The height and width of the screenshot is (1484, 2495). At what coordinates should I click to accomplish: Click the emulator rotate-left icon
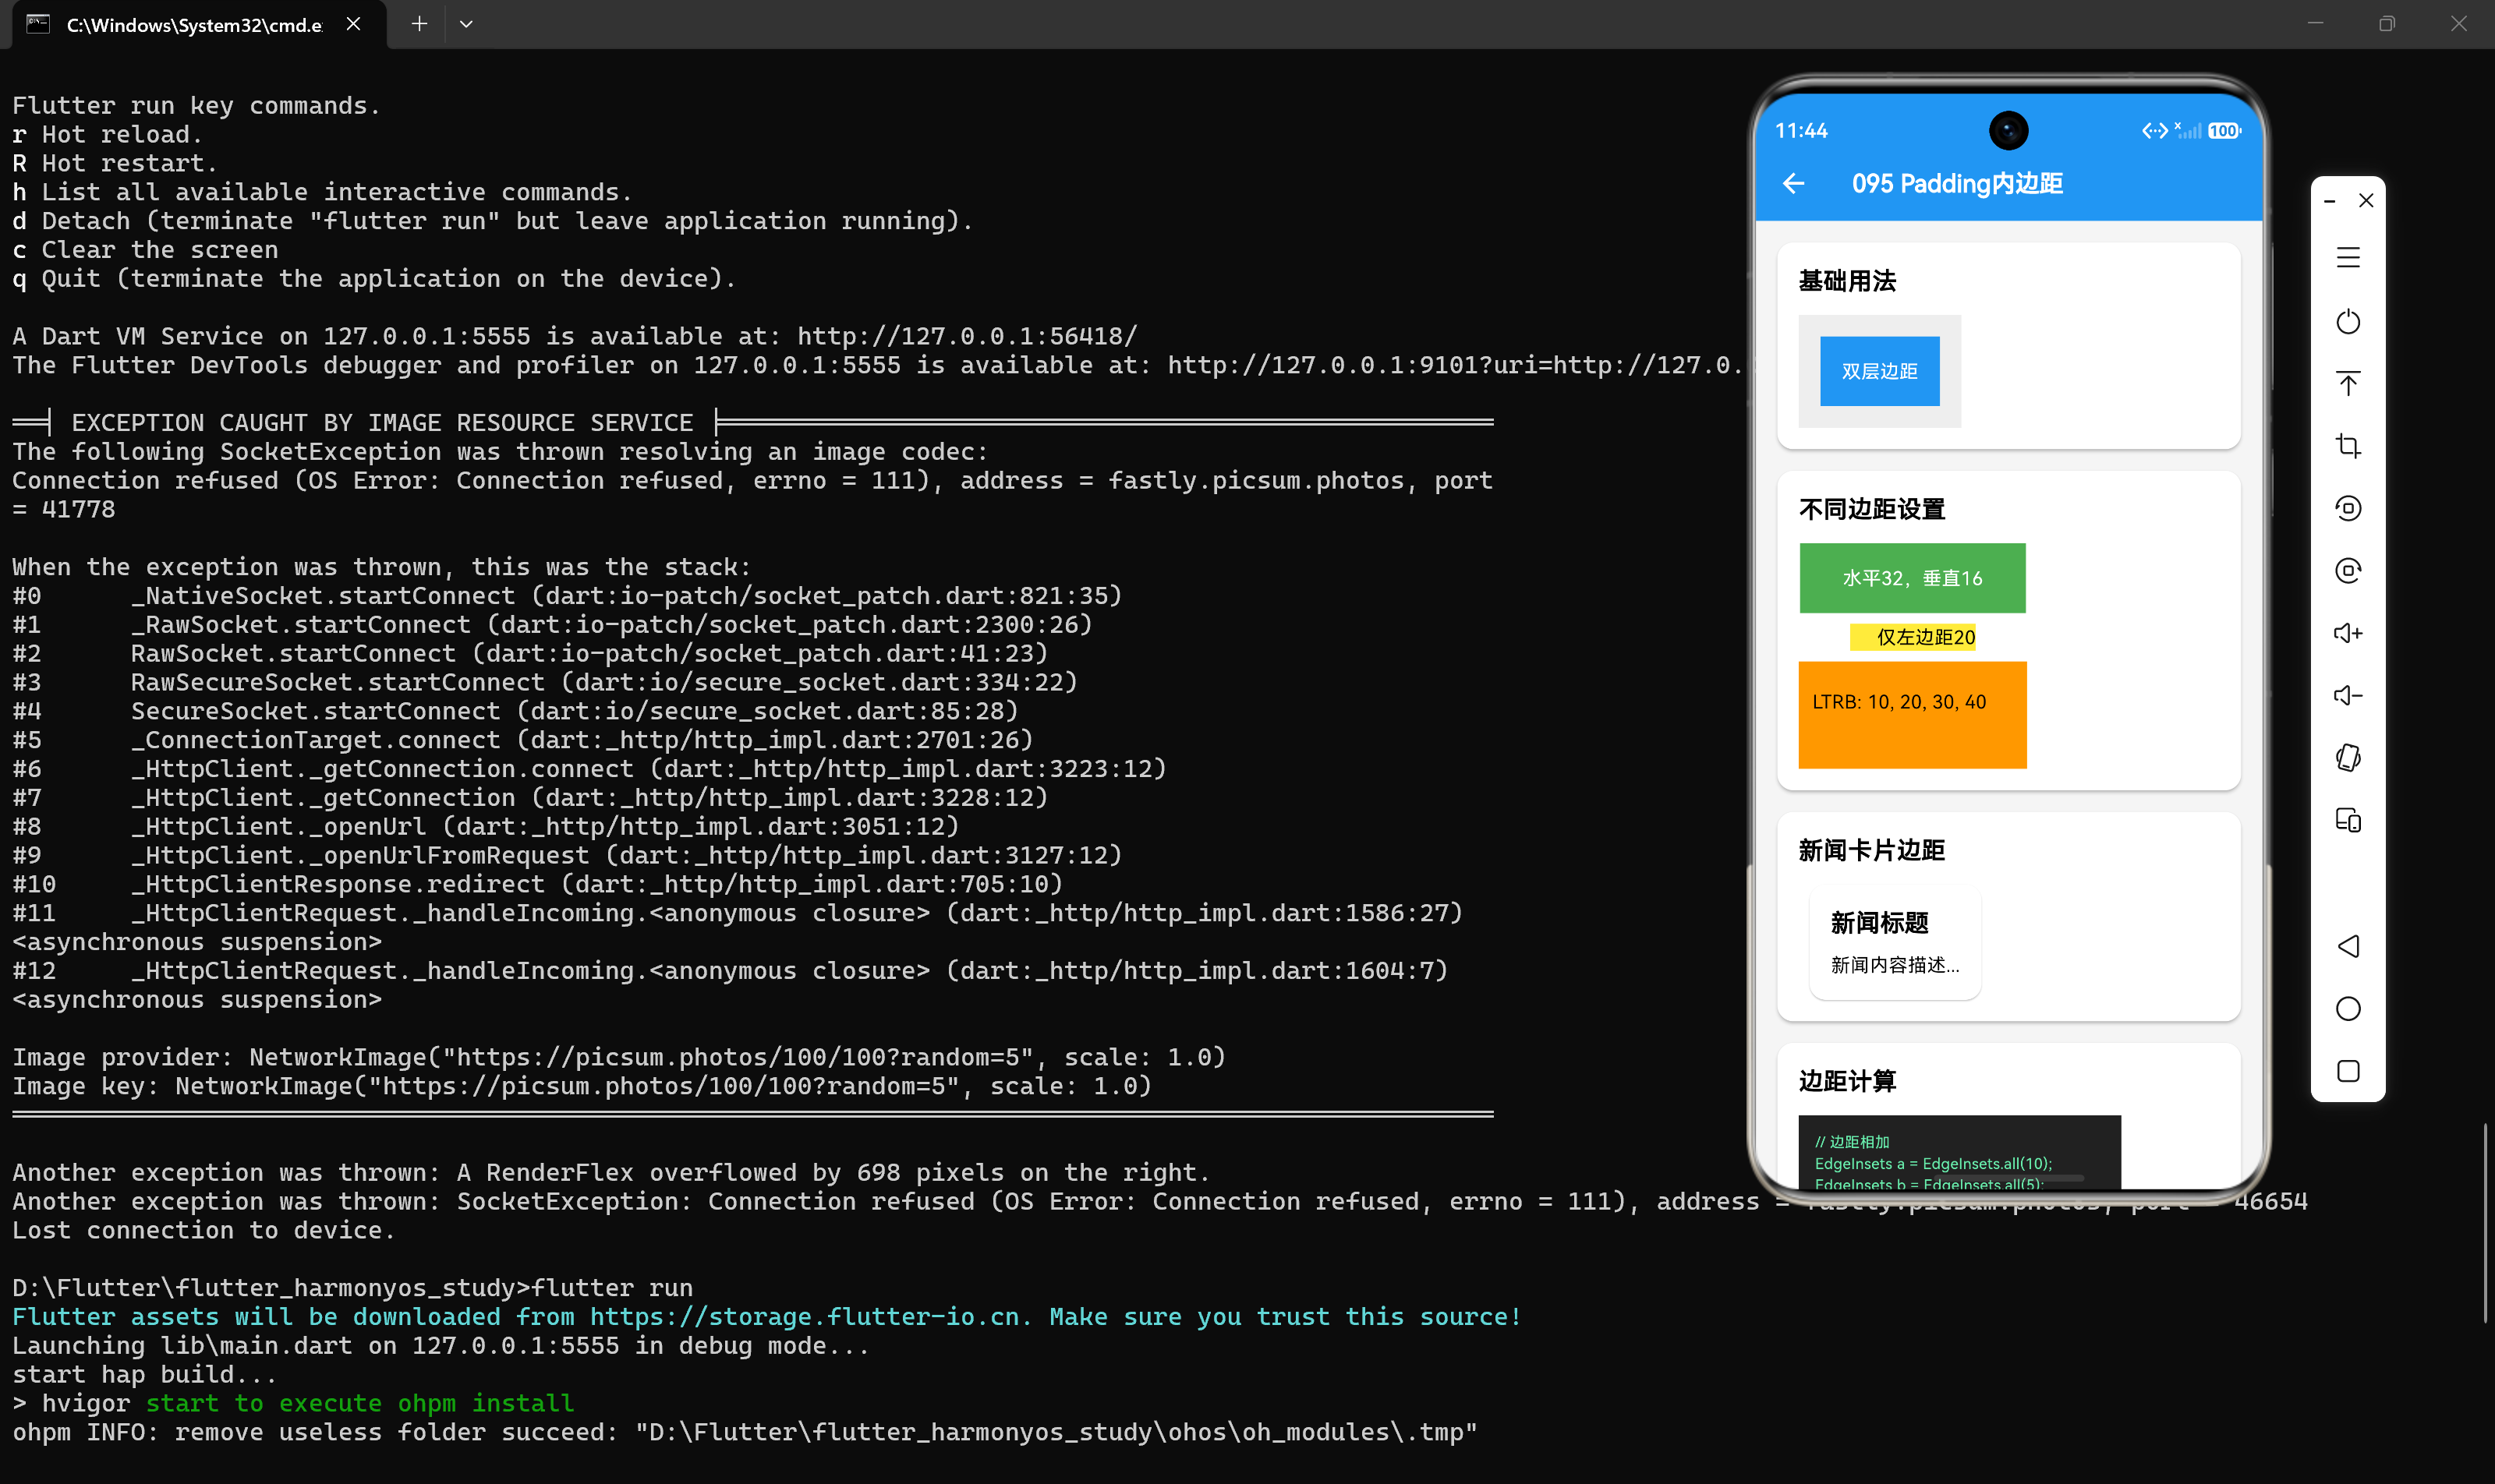[x=2348, y=508]
